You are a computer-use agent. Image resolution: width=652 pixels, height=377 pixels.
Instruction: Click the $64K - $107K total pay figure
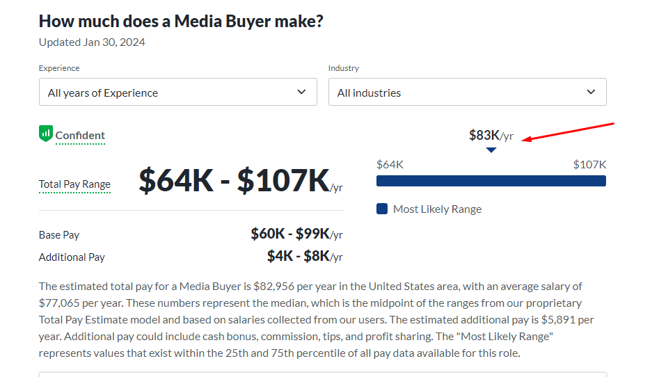pos(241,180)
